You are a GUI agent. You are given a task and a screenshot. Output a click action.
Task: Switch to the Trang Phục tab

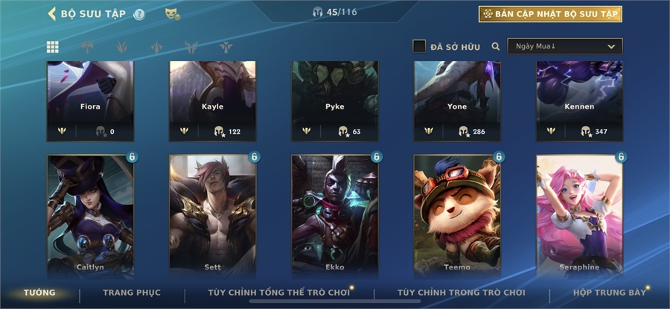coord(132,293)
